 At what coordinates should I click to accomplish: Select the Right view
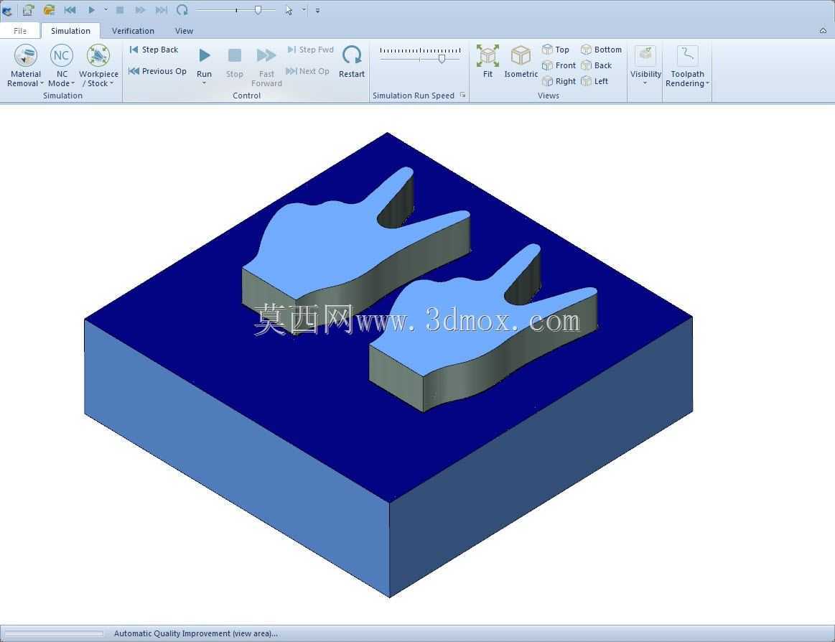click(559, 82)
